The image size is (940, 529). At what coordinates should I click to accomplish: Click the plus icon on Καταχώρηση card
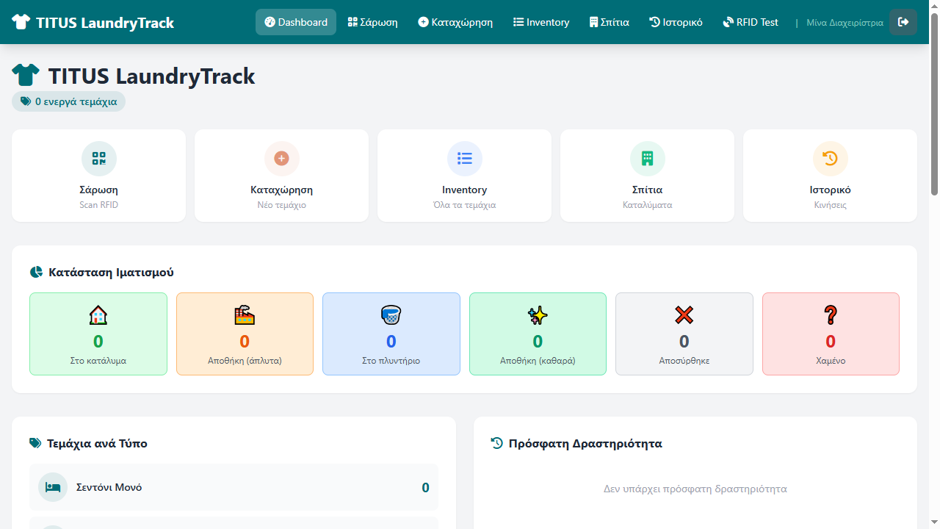pos(282,159)
